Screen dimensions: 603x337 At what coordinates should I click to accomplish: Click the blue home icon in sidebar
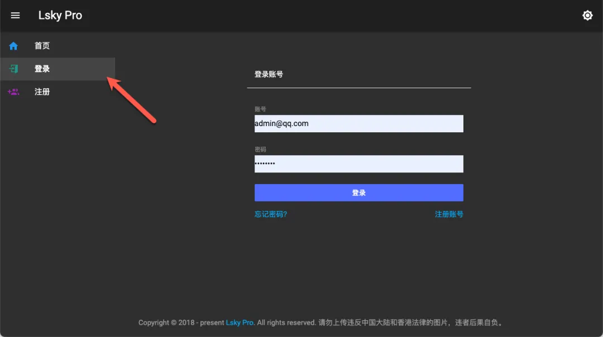click(x=13, y=46)
